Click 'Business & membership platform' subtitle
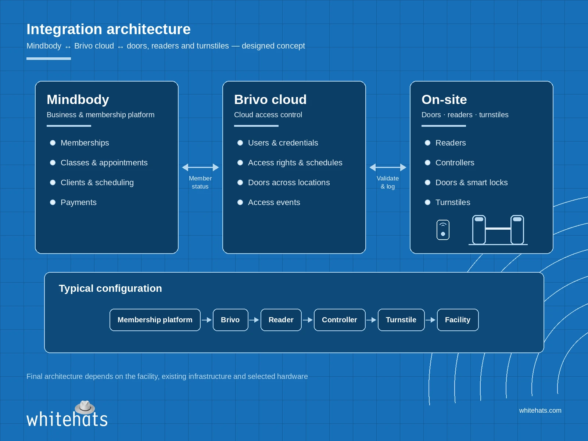Viewport: 588px width, 441px height. click(x=101, y=115)
